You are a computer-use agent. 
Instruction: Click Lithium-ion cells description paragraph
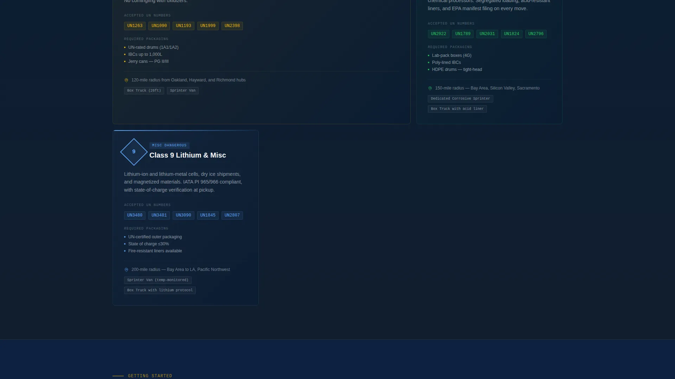tap(183, 182)
